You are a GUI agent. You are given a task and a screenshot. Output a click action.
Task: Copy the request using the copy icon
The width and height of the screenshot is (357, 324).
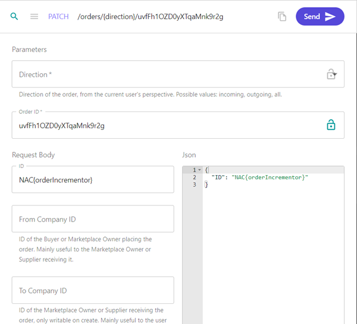[x=282, y=17]
